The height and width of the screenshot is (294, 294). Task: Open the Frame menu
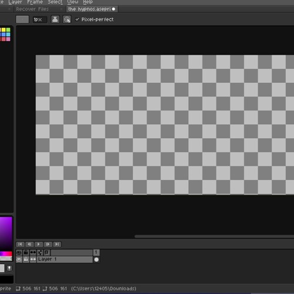pos(35,2)
